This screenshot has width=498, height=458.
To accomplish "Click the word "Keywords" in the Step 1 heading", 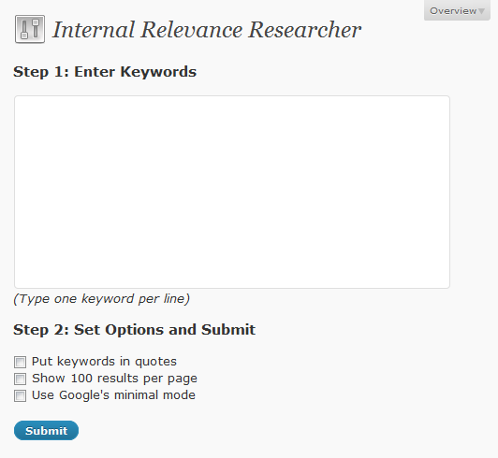I will click(x=158, y=72).
